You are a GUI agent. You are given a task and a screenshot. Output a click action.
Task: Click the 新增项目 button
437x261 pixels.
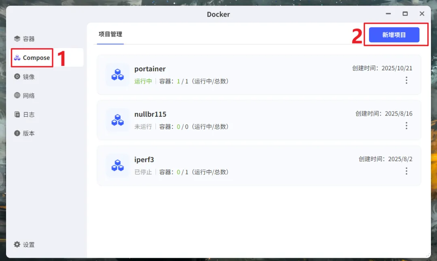[394, 35]
